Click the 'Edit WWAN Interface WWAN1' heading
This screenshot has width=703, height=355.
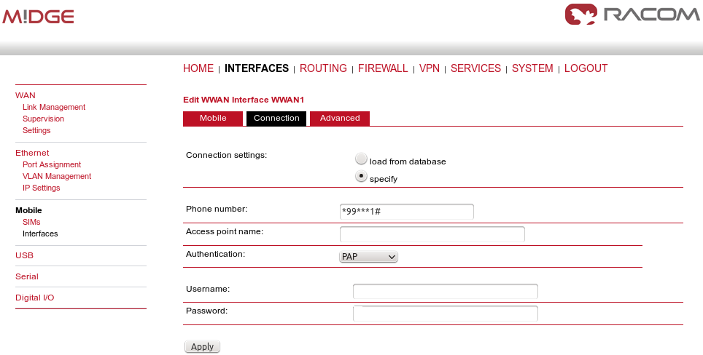[x=244, y=100]
